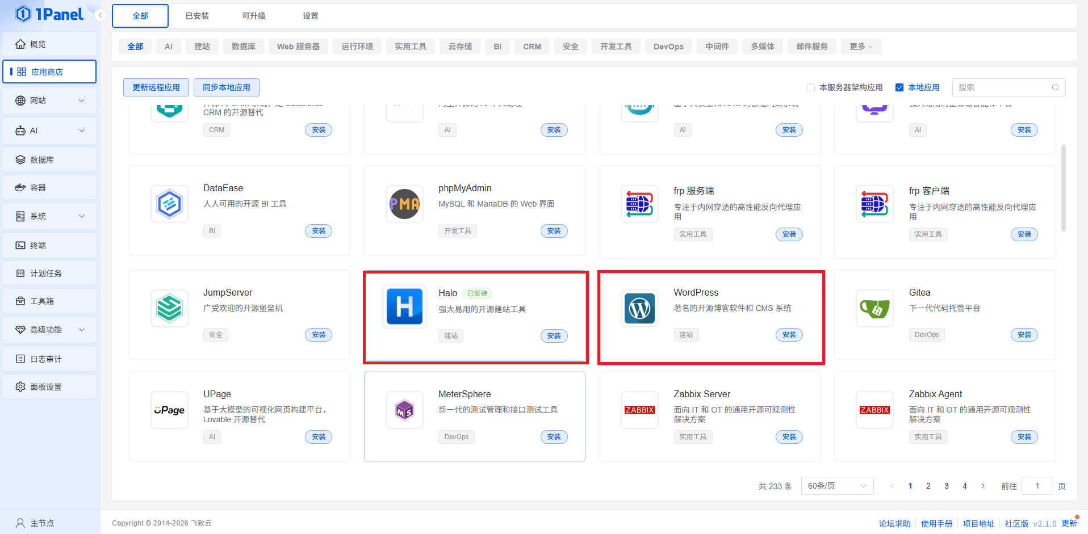Install WordPress with its 安装 button

[x=789, y=335]
